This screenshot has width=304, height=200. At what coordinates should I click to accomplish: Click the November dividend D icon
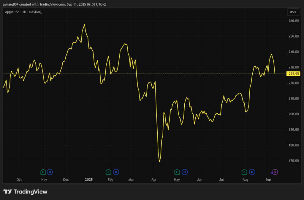50,172
